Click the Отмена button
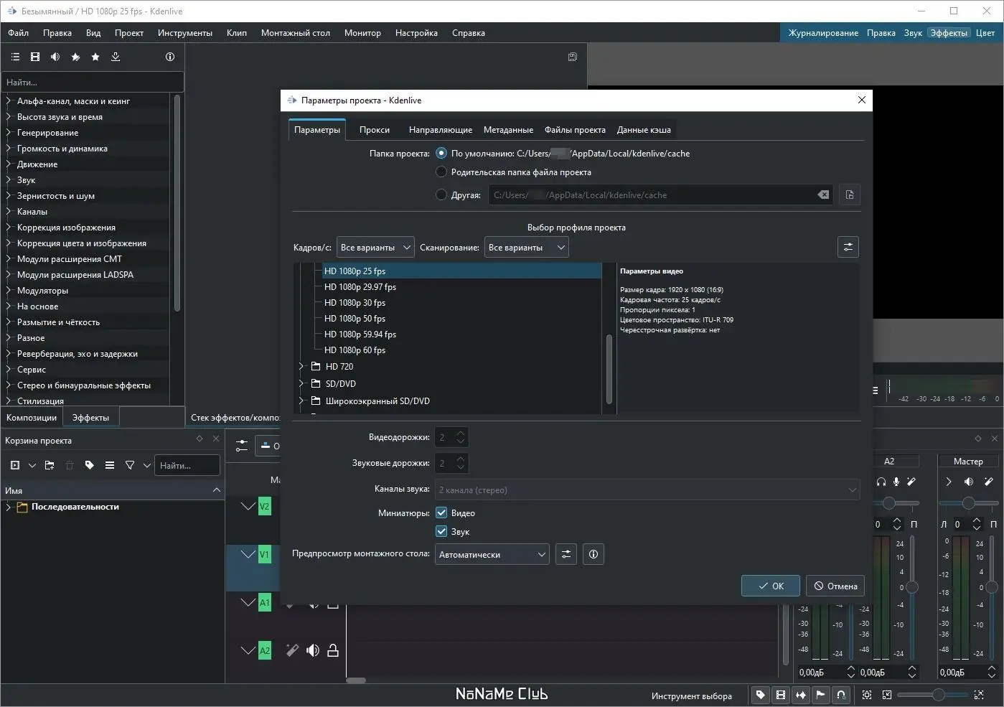Image resolution: width=1004 pixels, height=707 pixels. [x=835, y=586]
